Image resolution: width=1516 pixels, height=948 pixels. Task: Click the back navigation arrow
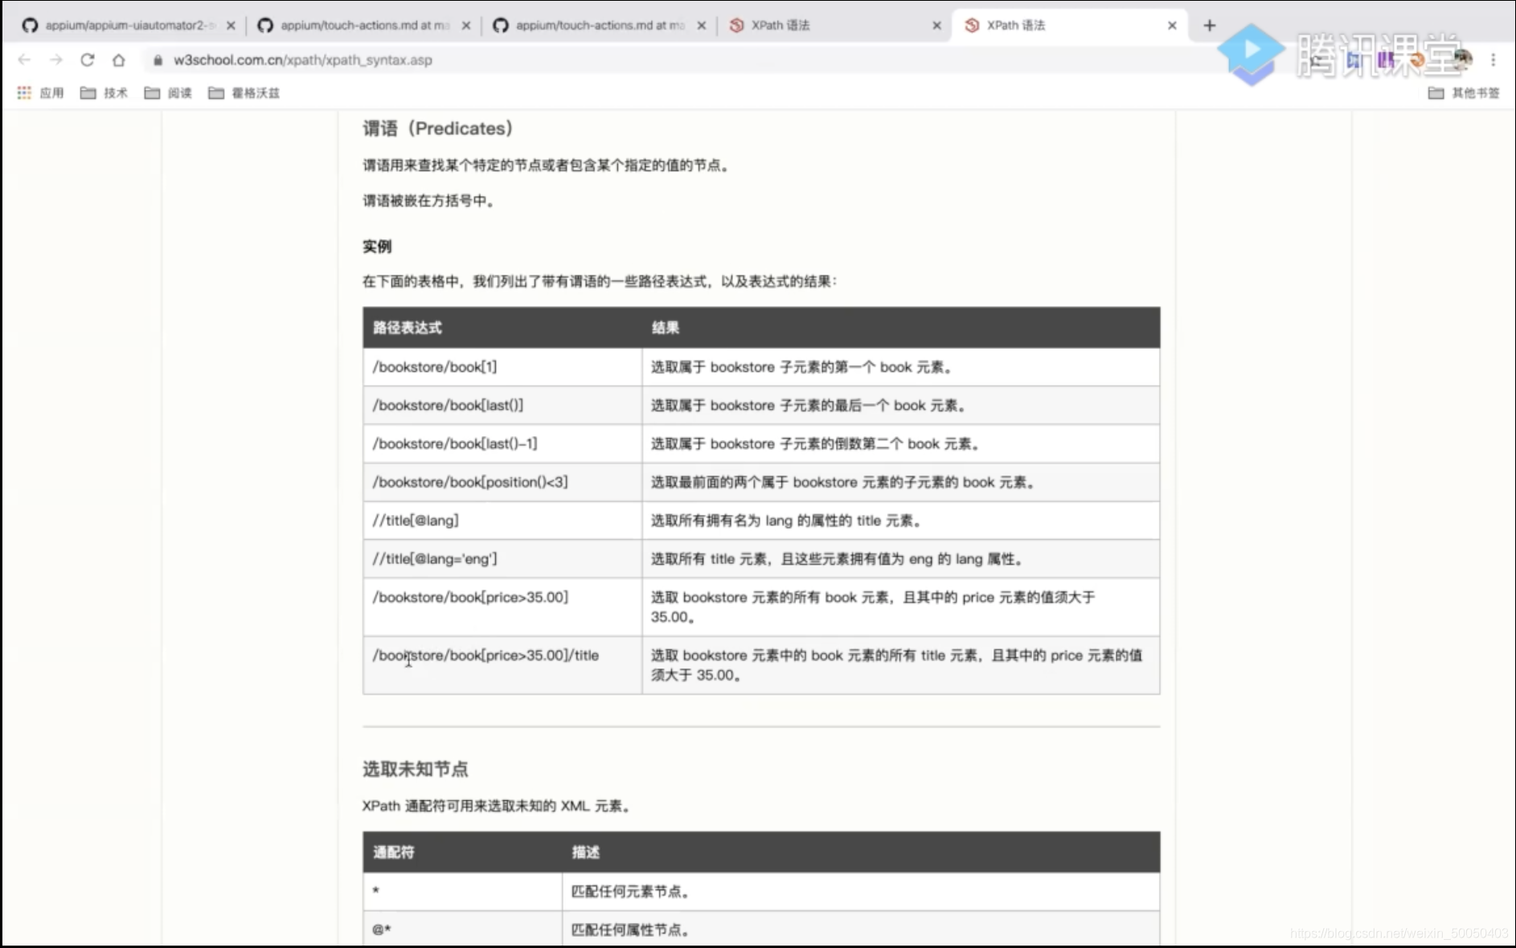pyautogui.click(x=24, y=59)
